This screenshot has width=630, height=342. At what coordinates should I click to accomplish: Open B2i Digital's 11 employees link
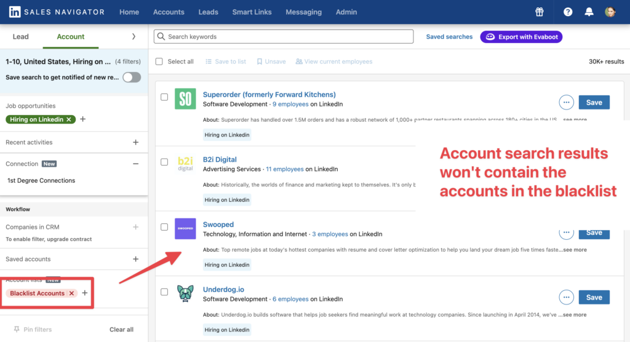pyautogui.click(x=285, y=169)
